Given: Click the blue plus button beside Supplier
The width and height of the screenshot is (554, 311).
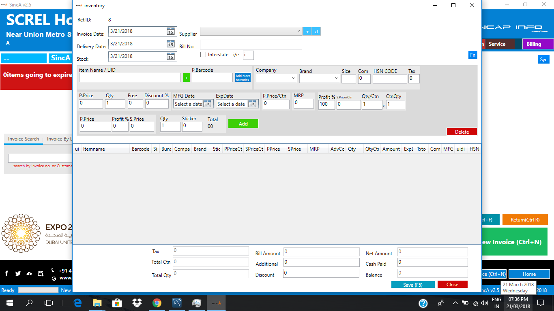Looking at the screenshot, I should coord(307,32).
